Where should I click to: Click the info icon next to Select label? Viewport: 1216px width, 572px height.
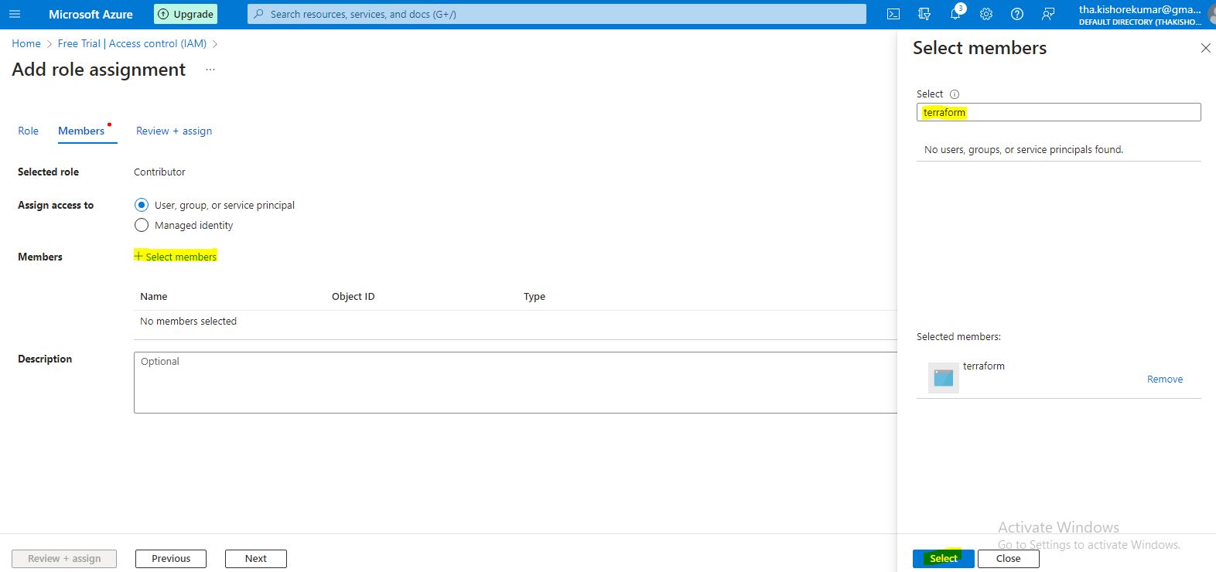click(x=955, y=94)
